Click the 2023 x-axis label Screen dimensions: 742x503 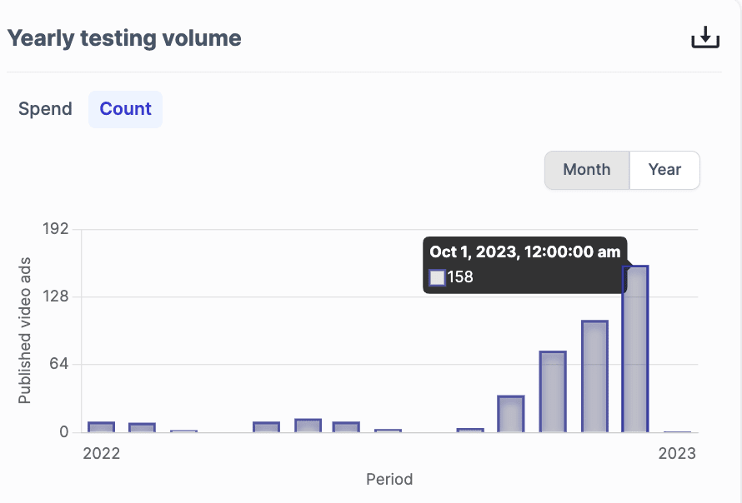[x=677, y=454]
